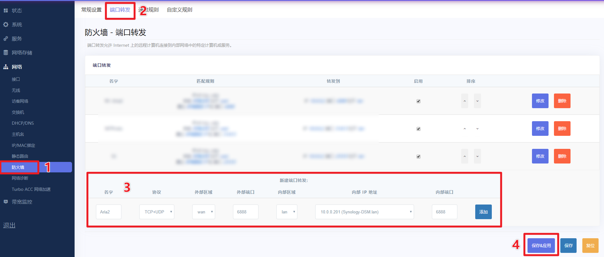The height and width of the screenshot is (257, 604).
Task: Click the Network Storage database icon
Action: pyautogui.click(x=6, y=52)
